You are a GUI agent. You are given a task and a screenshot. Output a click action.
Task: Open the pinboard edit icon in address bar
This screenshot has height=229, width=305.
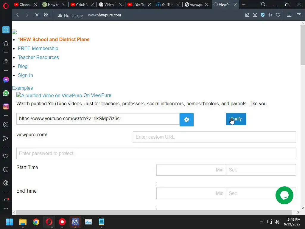(x=247, y=15)
